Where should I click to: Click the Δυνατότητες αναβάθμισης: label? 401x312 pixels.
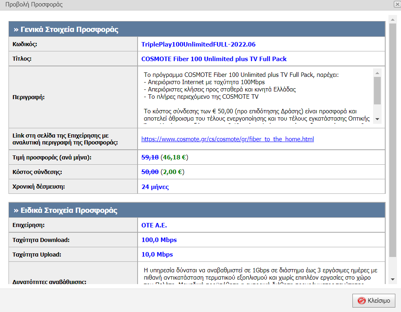click(x=49, y=282)
